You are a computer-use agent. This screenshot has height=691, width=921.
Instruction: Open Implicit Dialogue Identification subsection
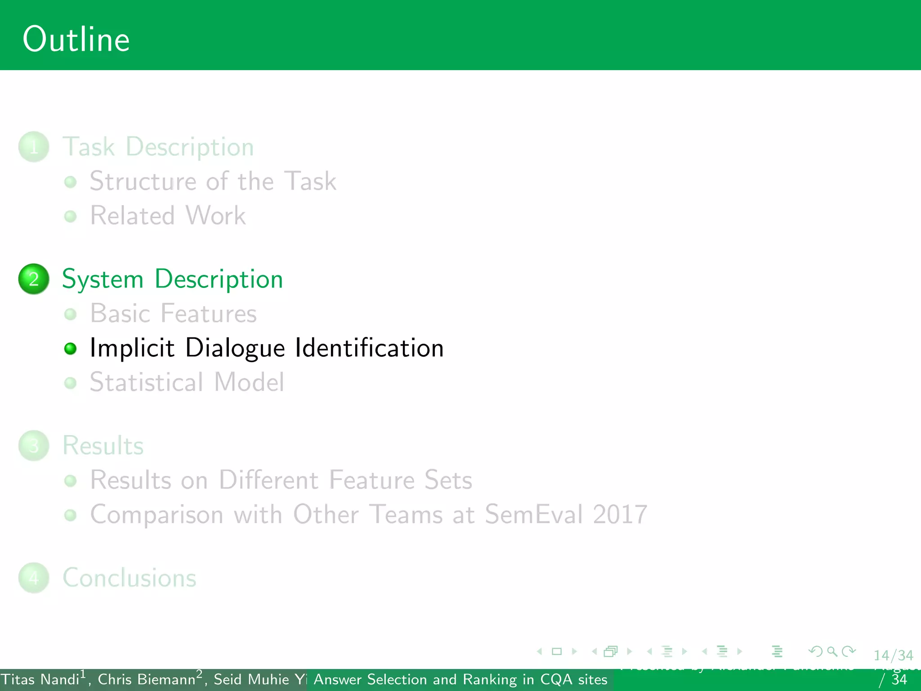(267, 348)
